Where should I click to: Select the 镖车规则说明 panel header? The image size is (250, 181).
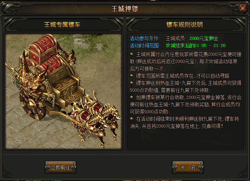tap(185, 25)
